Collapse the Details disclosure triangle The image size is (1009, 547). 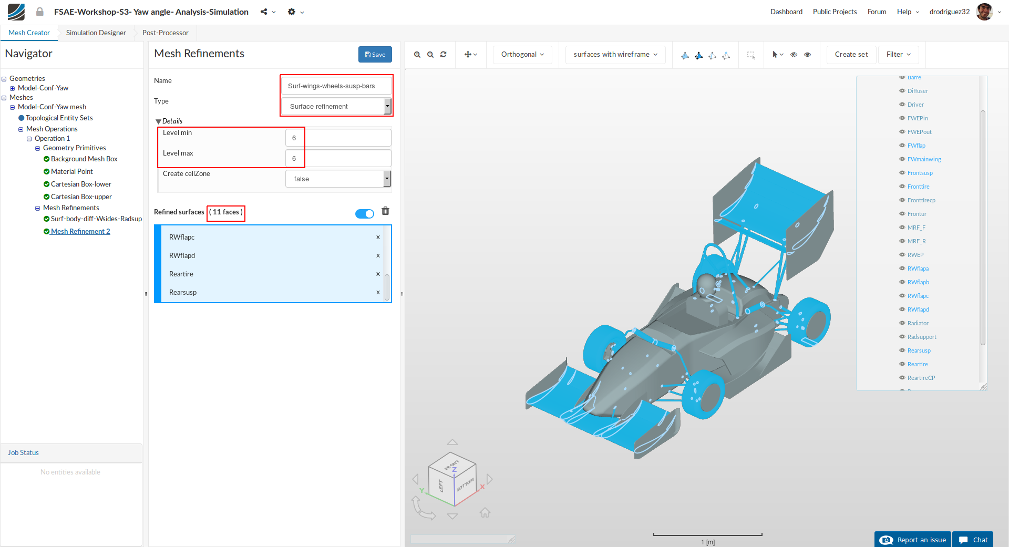coord(158,121)
